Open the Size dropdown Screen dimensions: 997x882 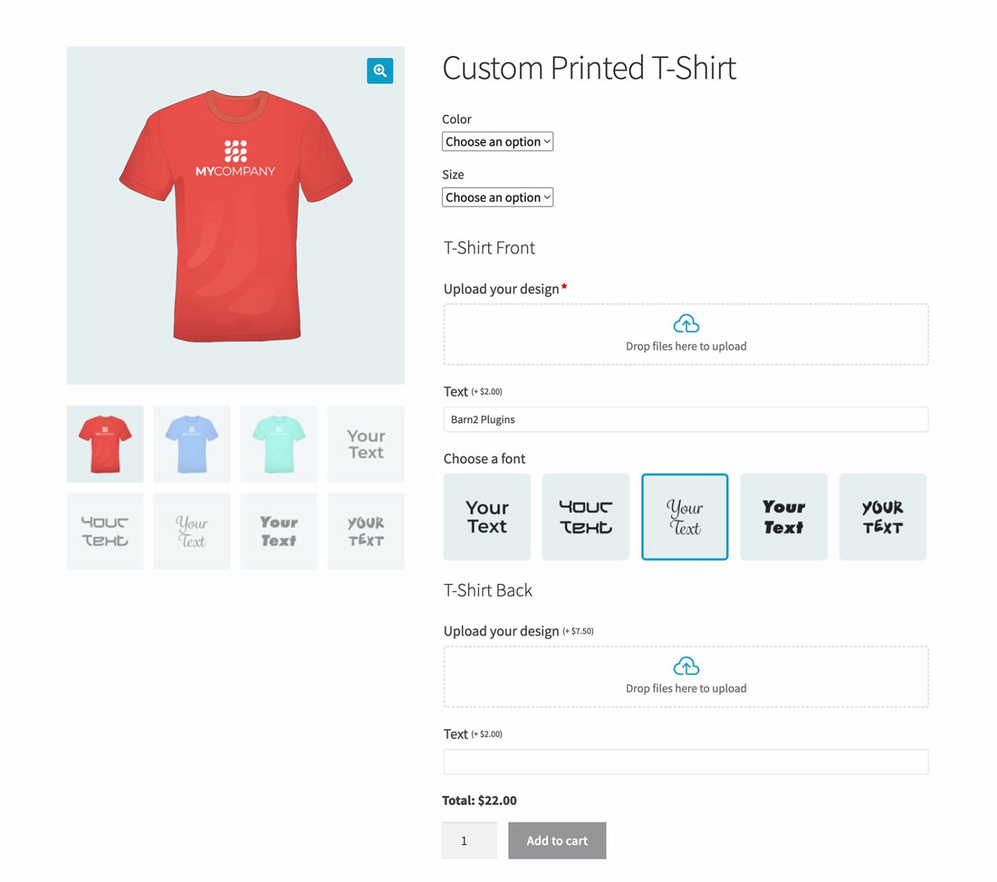497,197
